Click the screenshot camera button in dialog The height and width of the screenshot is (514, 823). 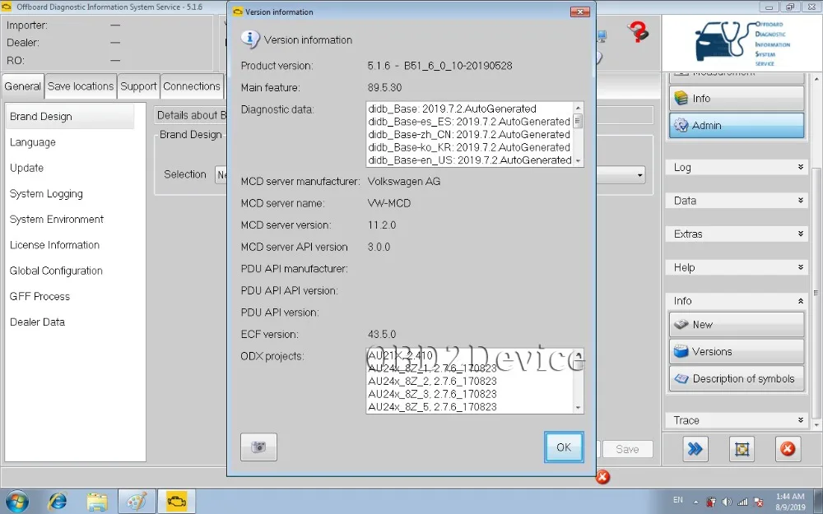click(258, 447)
